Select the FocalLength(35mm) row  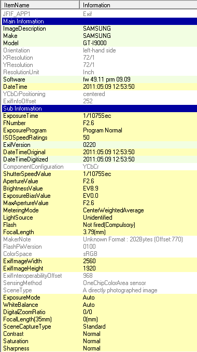tap(100, 319)
